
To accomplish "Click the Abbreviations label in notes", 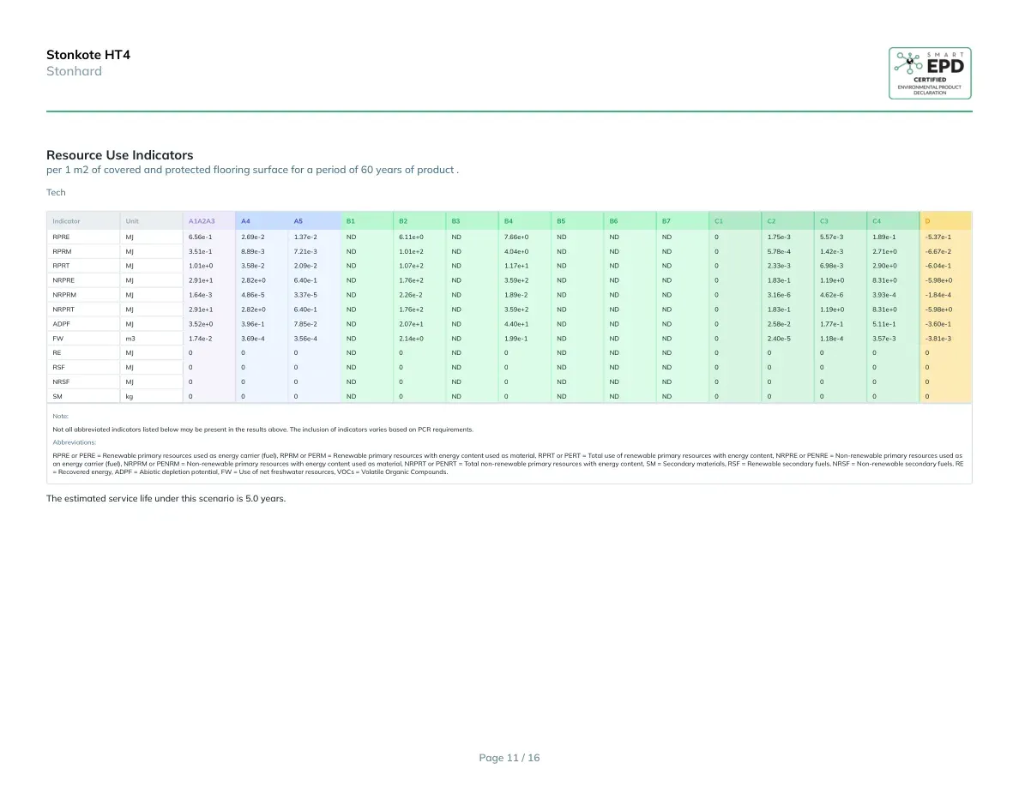I will [74, 442].
